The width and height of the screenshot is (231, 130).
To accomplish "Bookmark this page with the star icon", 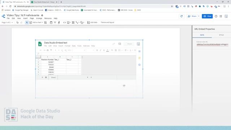I will [172, 6].
